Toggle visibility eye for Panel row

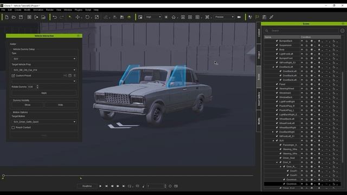[x=302, y=84]
